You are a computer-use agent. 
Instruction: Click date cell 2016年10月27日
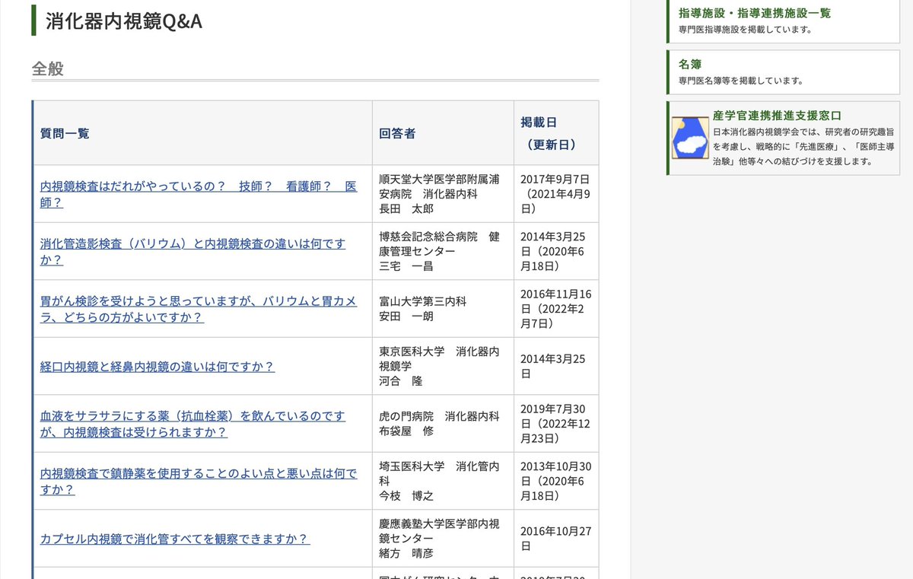556,539
